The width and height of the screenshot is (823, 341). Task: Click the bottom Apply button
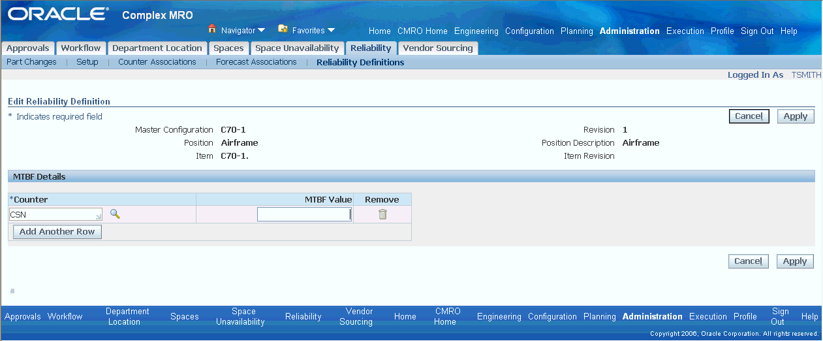pos(795,261)
